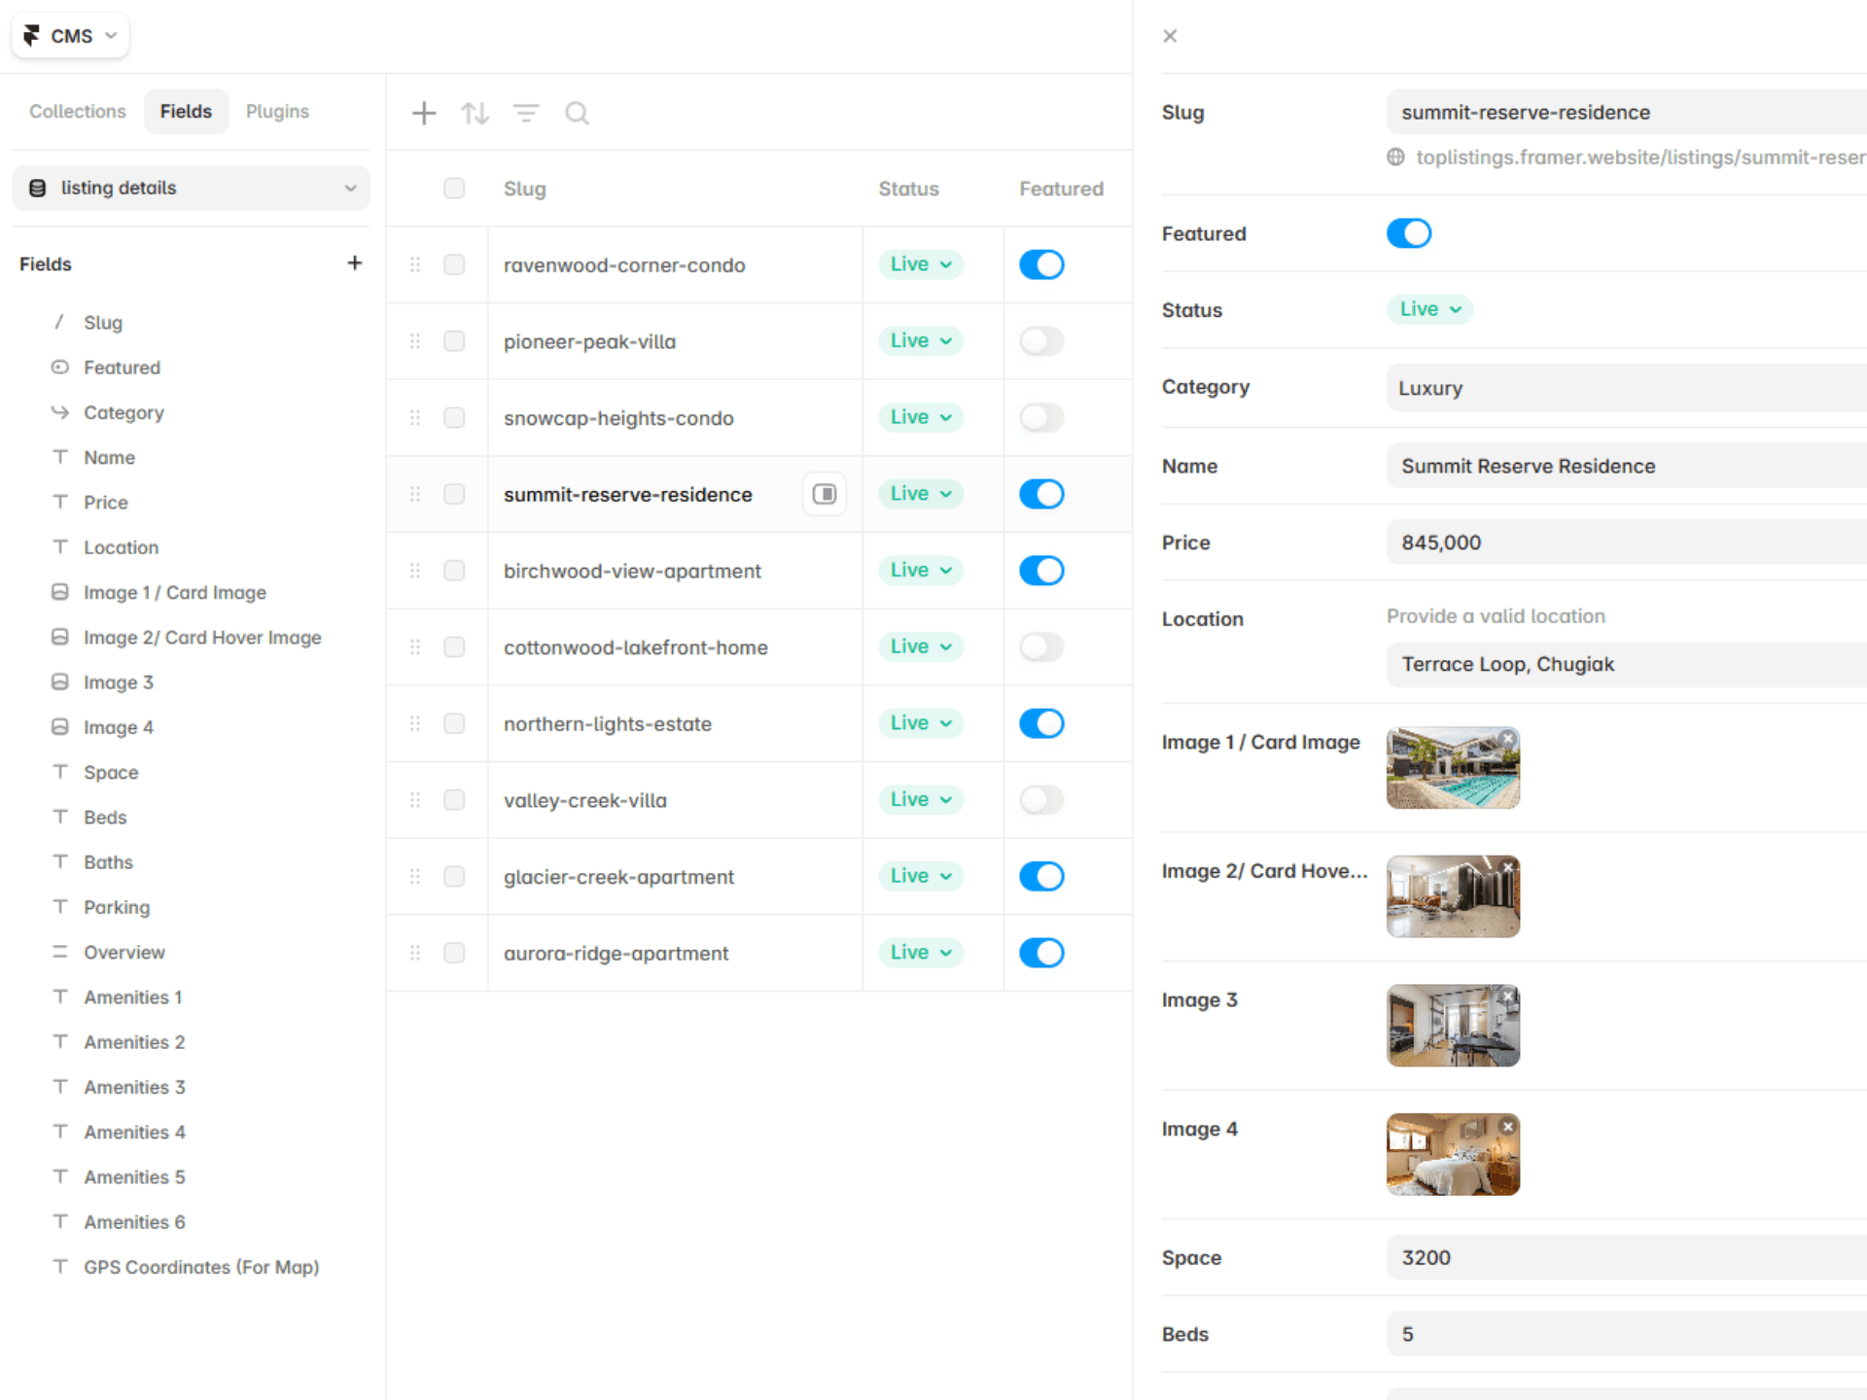This screenshot has width=1867, height=1400.
Task: Click the Framer logo in CMS button
Action: pos(31,36)
